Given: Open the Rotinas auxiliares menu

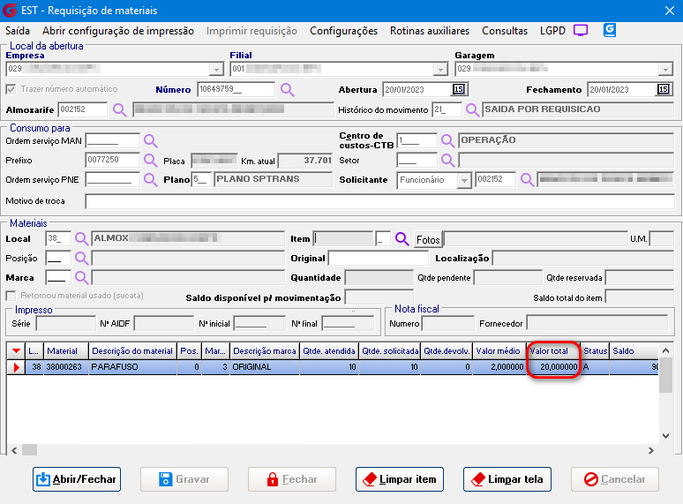Looking at the screenshot, I should tap(430, 31).
